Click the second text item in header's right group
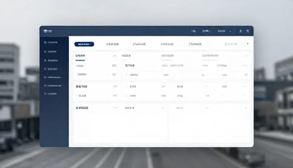293x168 pixels. [206, 31]
